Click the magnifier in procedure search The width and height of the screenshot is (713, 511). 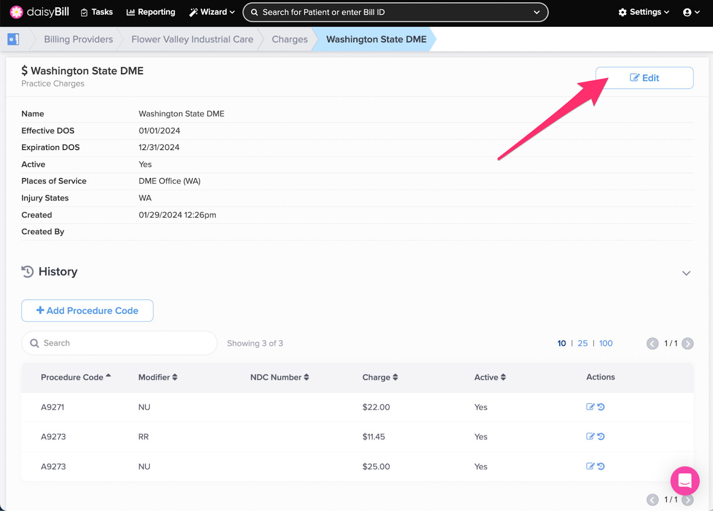tap(34, 343)
